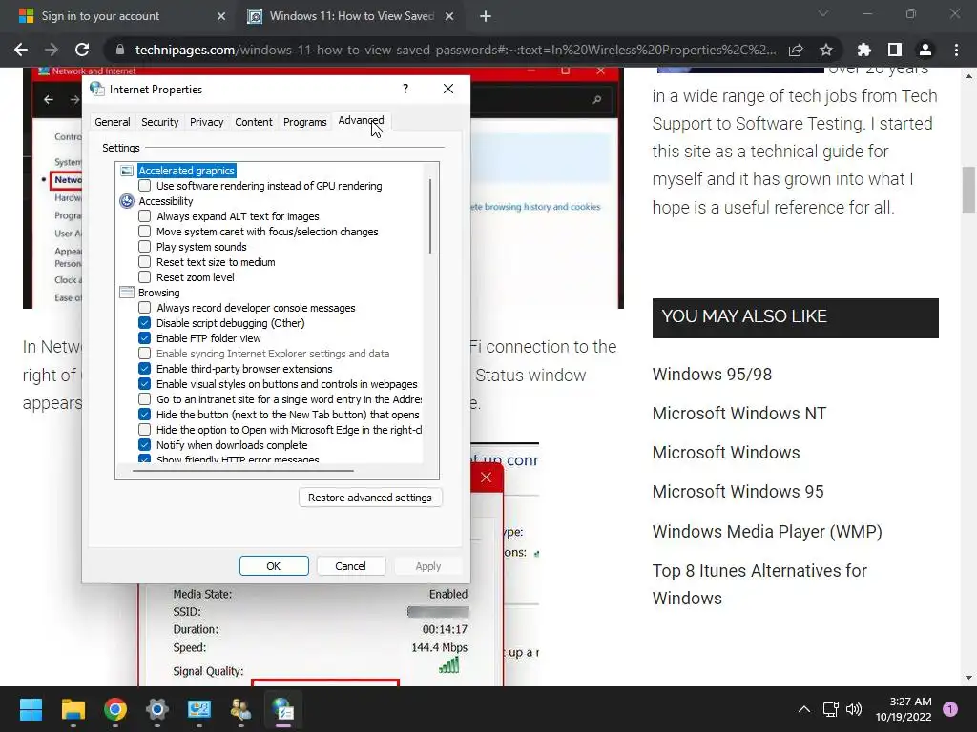Click OK in Internet Properties

click(x=274, y=566)
